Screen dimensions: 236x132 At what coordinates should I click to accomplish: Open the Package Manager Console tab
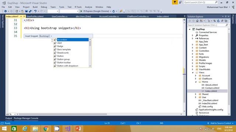pos(26,118)
